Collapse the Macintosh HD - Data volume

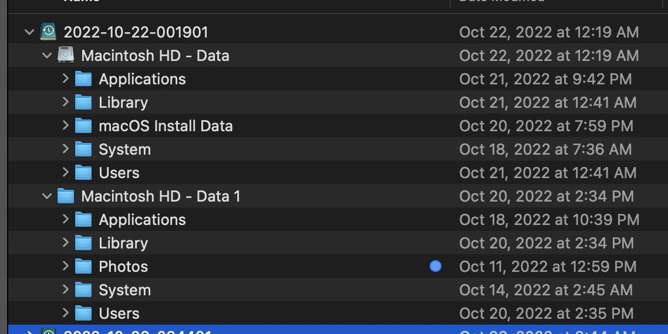(x=47, y=56)
